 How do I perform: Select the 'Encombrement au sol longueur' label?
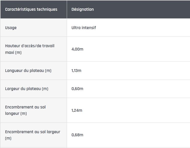25,110
